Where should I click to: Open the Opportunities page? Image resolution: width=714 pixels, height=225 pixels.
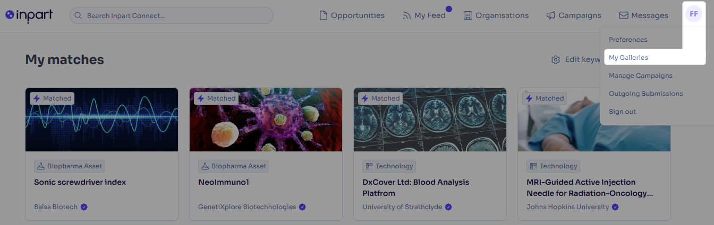tap(352, 15)
